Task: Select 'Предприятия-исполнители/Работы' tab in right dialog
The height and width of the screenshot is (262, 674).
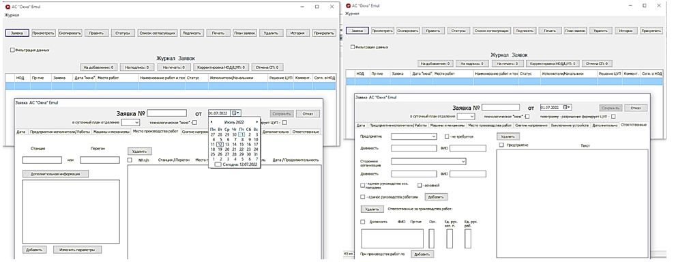Action: 398,125
